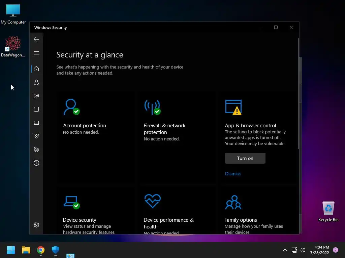Click the volume speaker tray icon
Image resolution: width=345 pixels, height=258 pixels.
(303, 250)
